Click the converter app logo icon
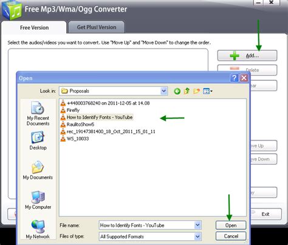The height and width of the screenshot is (245, 288). coord(12,10)
